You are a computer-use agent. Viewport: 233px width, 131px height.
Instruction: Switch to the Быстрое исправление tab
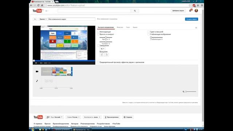tap(106, 27)
